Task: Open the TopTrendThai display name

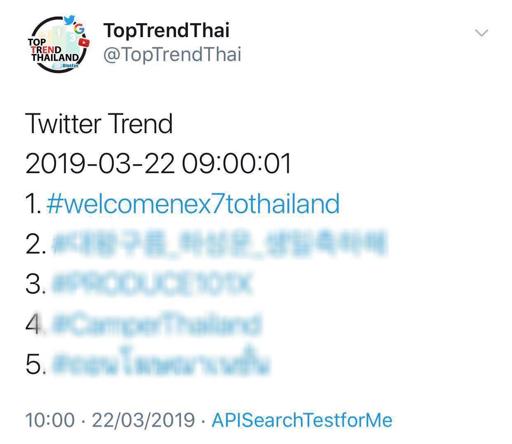Action: 166,30
